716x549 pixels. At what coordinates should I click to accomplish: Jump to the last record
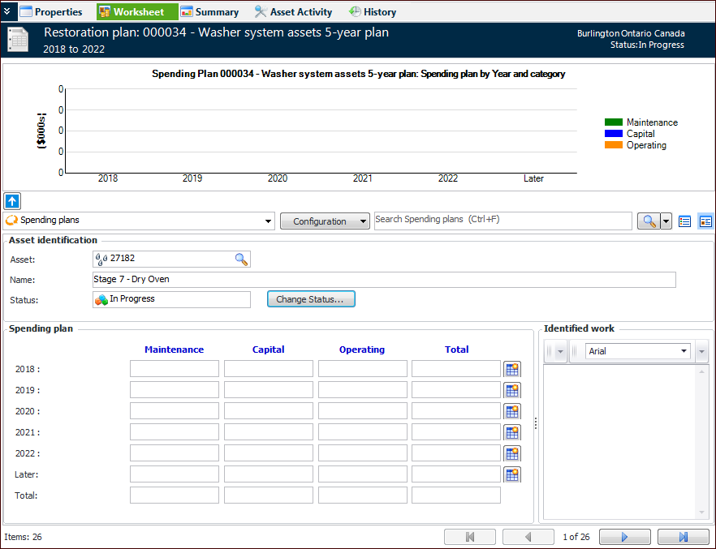(x=683, y=536)
